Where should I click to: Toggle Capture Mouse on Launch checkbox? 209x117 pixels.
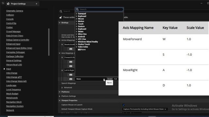123,105
